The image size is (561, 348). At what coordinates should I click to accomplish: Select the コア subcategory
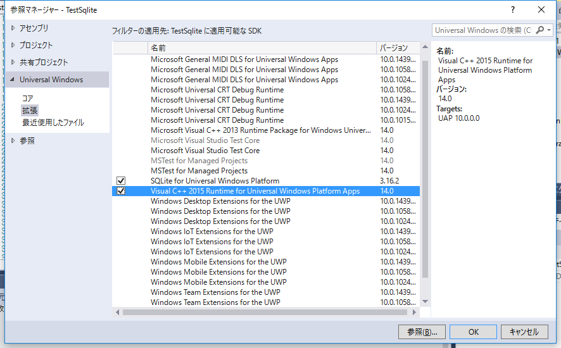tap(28, 98)
